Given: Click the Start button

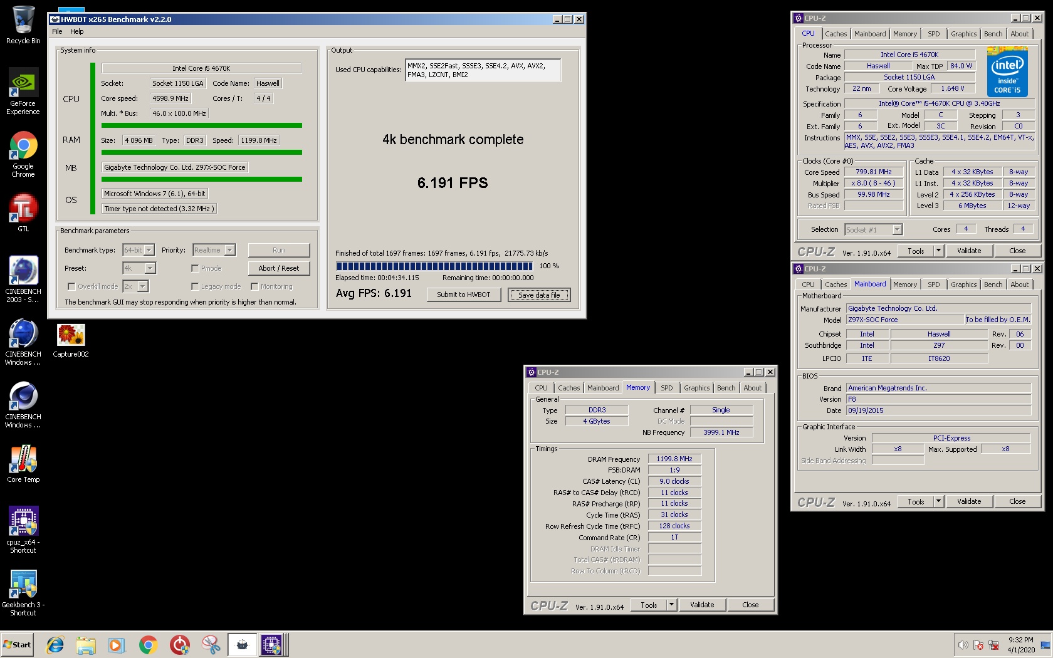Looking at the screenshot, I should (x=18, y=645).
